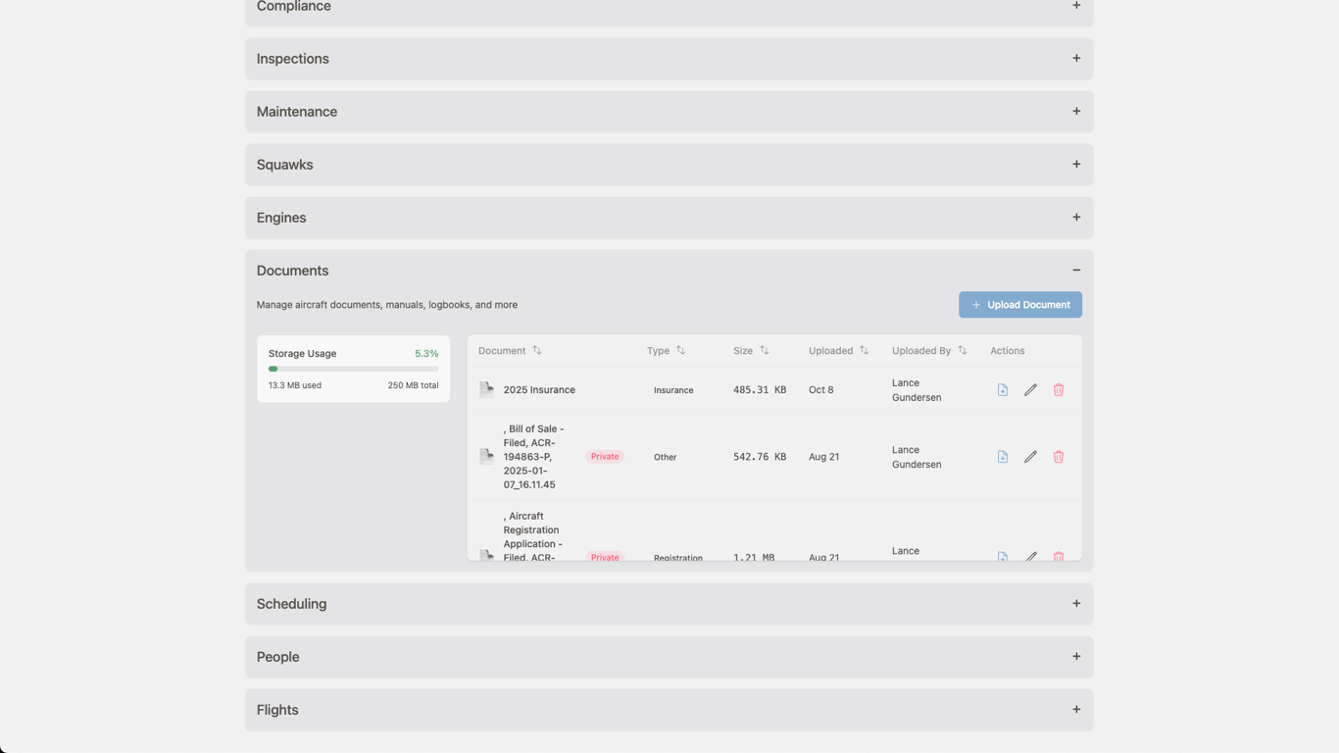Screen dimensions: 1339x753
Task: Click Lance Gundersen in Bill of Sale row
Action: pyautogui.click(x=917, y=457)
